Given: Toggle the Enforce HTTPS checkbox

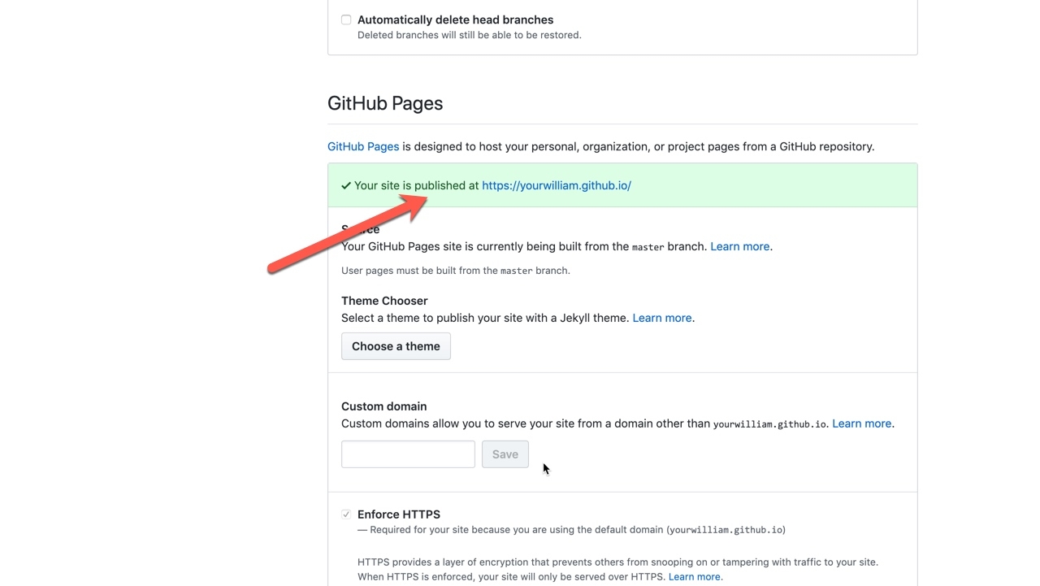Looking at the screenshot, I should (x=346, y=514).
